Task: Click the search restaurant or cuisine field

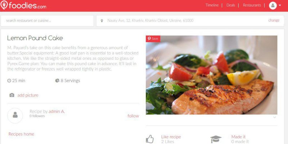Action: click(47, 21)
